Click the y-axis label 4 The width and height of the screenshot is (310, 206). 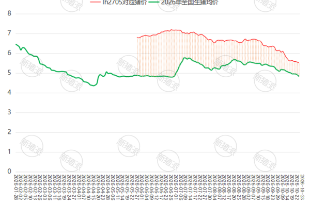tap(9, 93)
